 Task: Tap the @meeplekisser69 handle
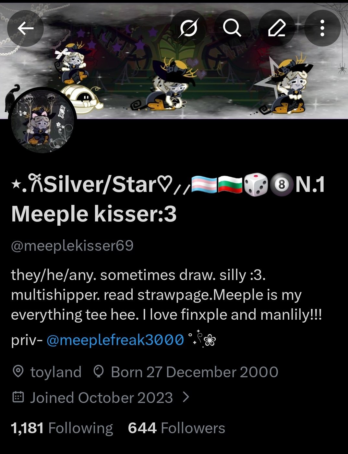(72, 246)
